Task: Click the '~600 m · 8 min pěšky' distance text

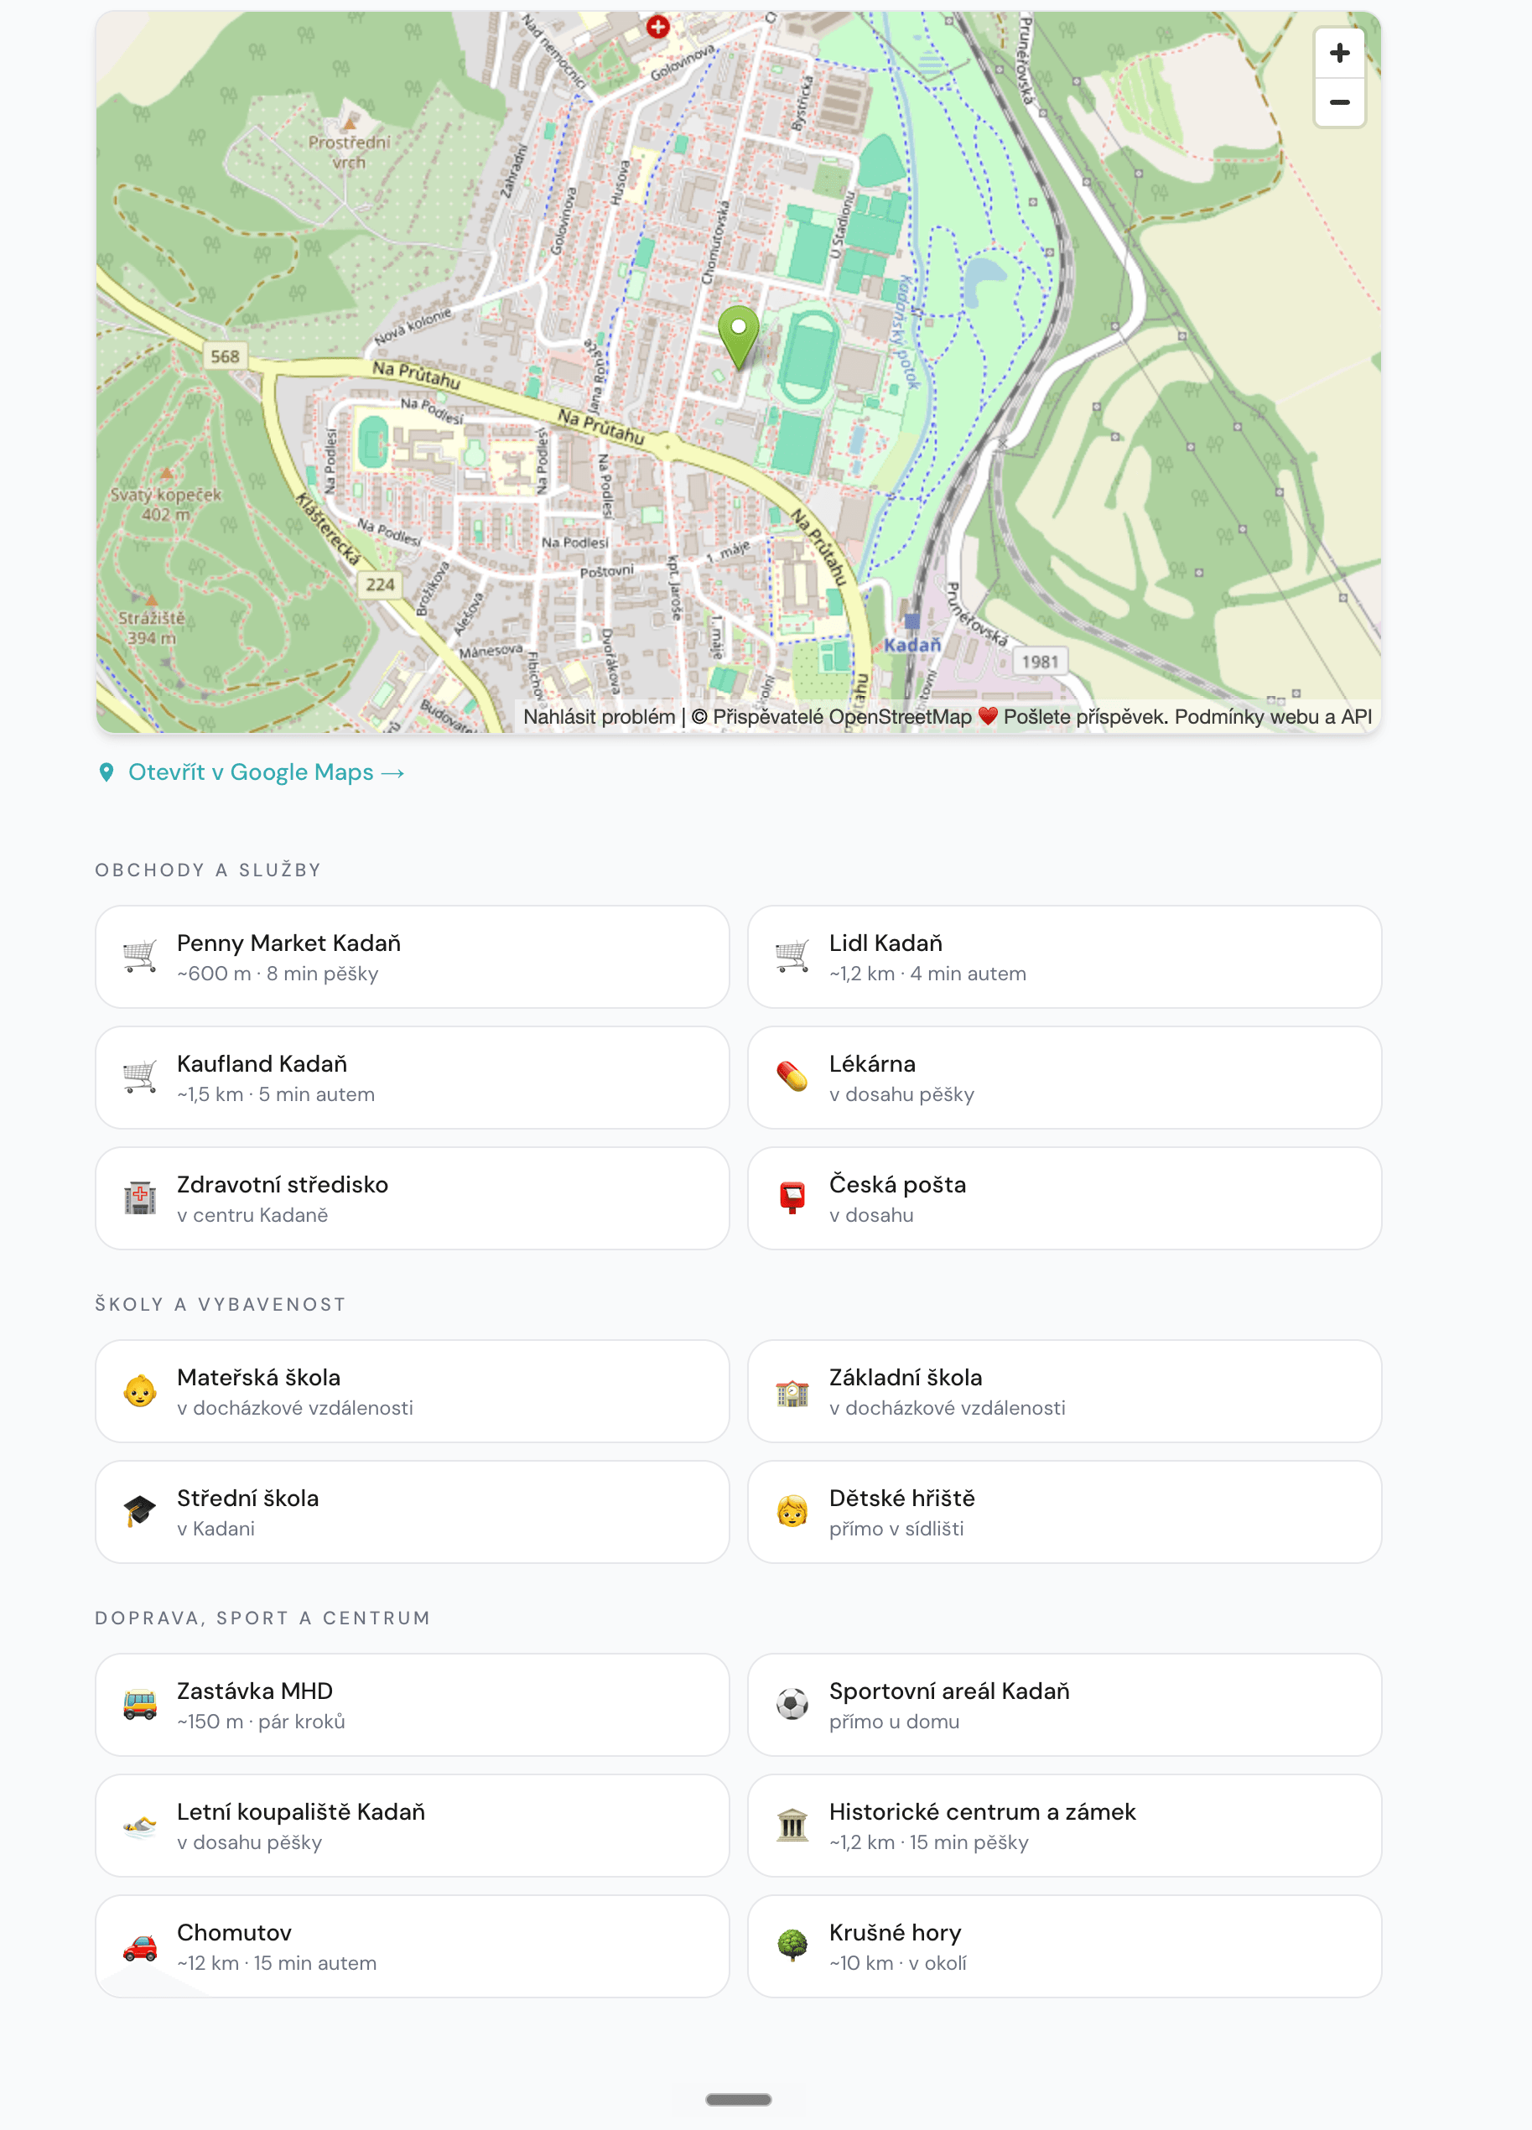Action: tap(277, 974)
